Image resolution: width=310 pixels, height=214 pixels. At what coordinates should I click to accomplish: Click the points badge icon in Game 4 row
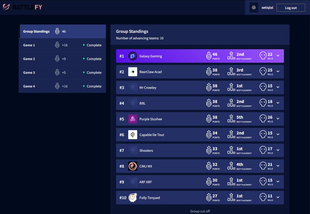coord(57,86)
